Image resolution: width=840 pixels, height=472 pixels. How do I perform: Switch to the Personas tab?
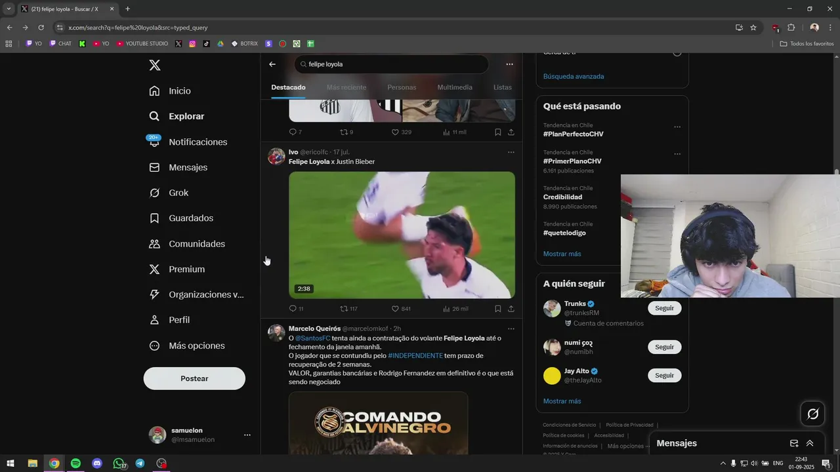(402, 87)
